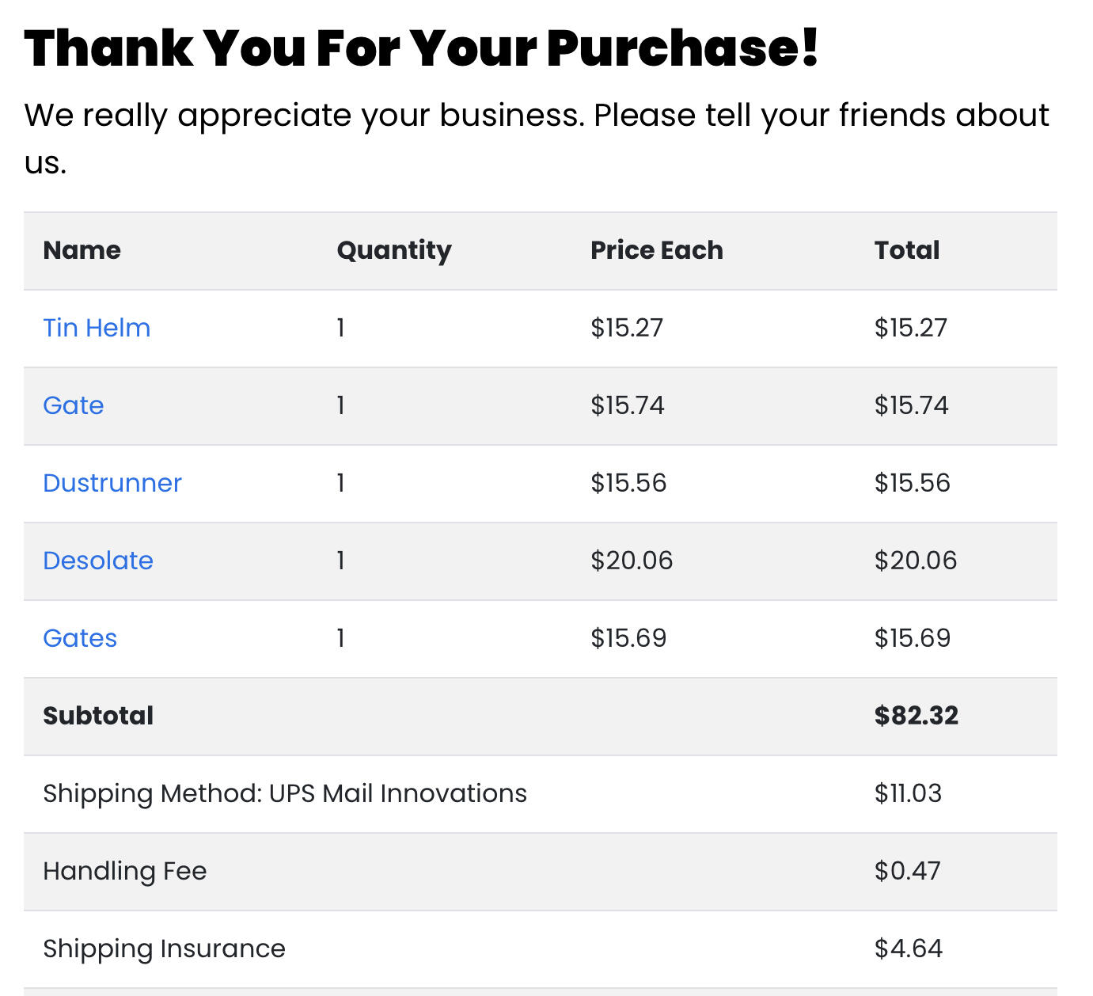Open the Gates product link
1093x996 pixels.
click(x=80, y=638)
